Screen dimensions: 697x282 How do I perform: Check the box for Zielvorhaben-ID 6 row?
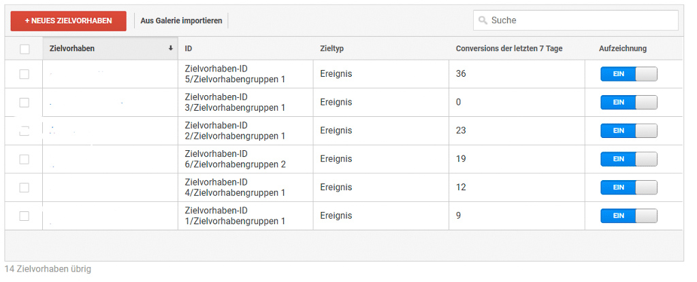pos(25,159)
